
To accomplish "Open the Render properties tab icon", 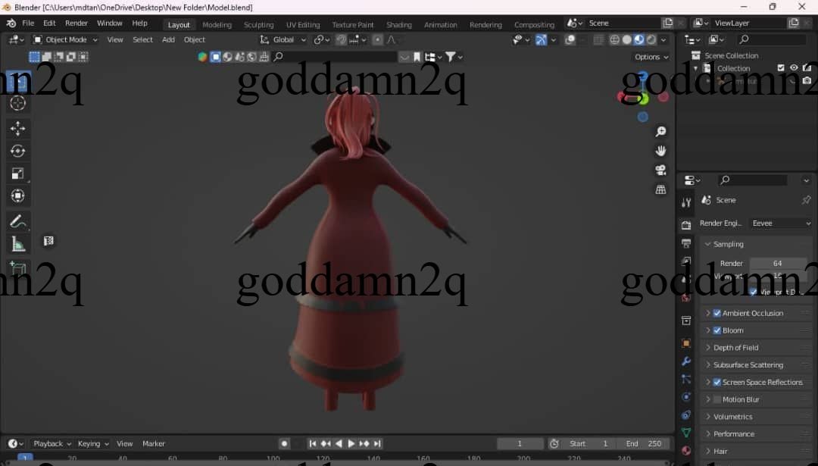I will click(x=686, y=225).
